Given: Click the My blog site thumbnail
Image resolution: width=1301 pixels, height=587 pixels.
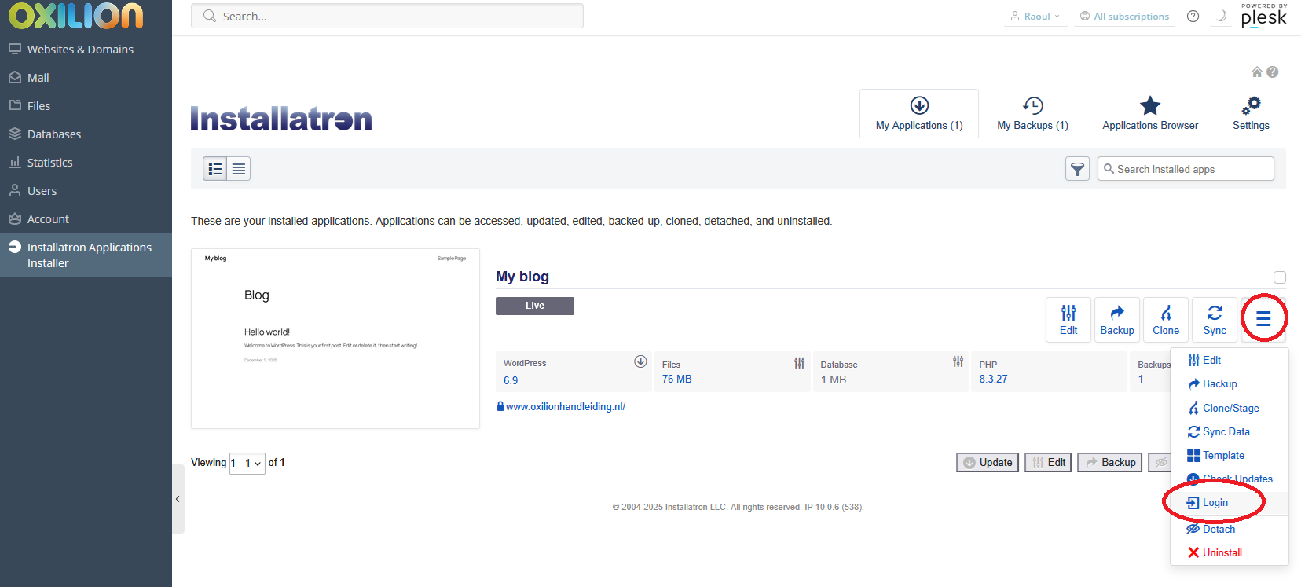Looking at the screenshot, I should pos(335,339).
